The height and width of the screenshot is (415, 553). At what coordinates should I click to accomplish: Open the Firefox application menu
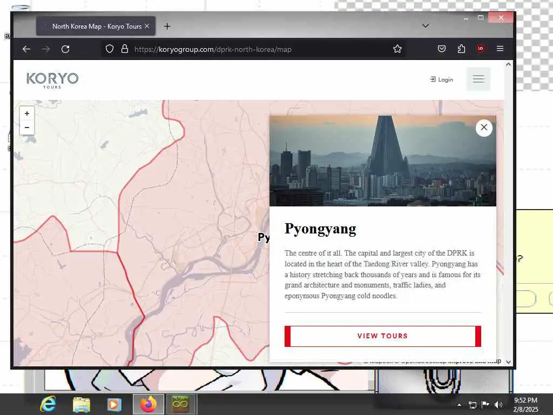pyautogui.click(x=500, y=49)
